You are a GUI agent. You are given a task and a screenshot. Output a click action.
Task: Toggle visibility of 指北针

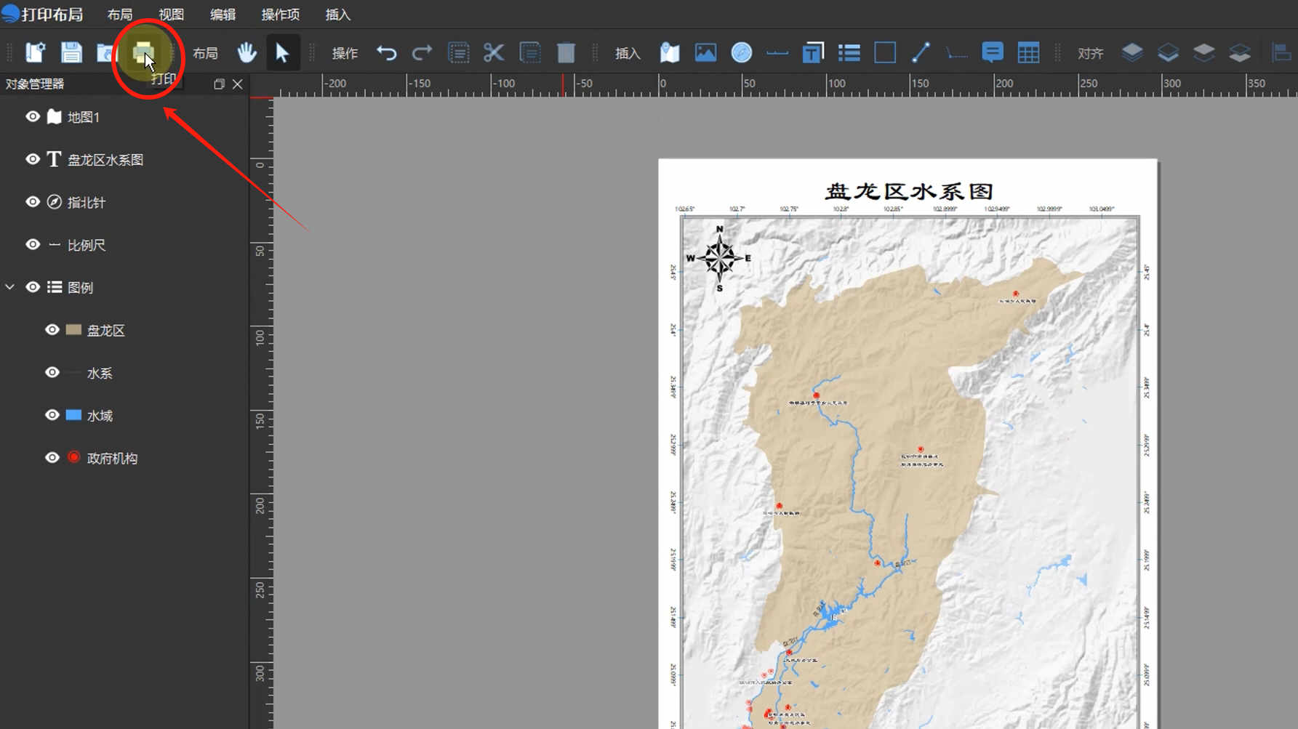[33, 202]
